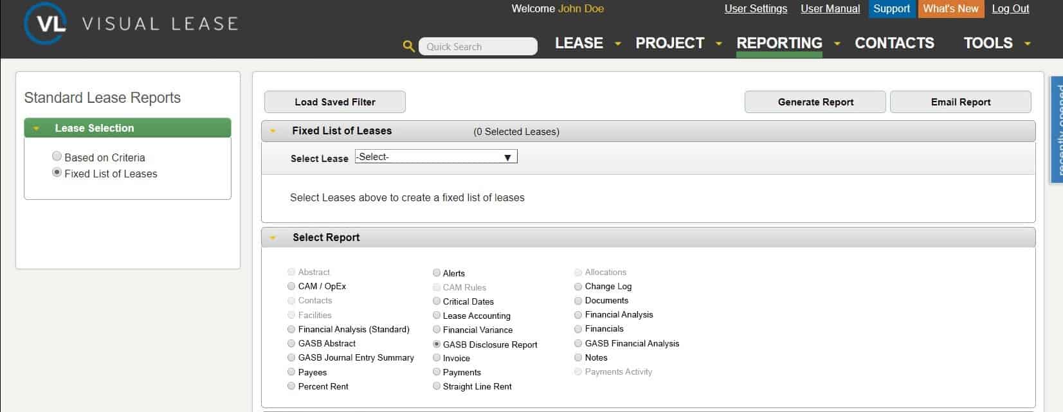
Task: Choose the Percent Rent report
Action: coord(291,386)
